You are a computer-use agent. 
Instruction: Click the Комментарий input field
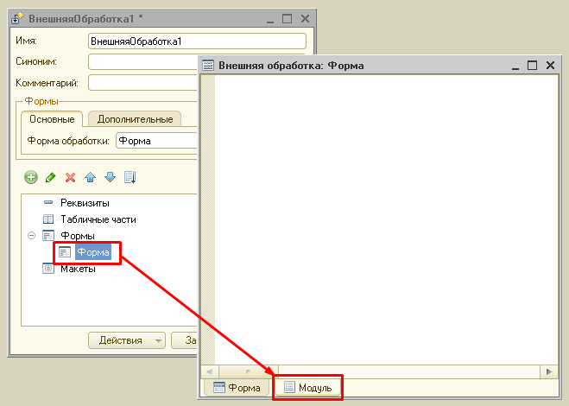coord(143,83)
